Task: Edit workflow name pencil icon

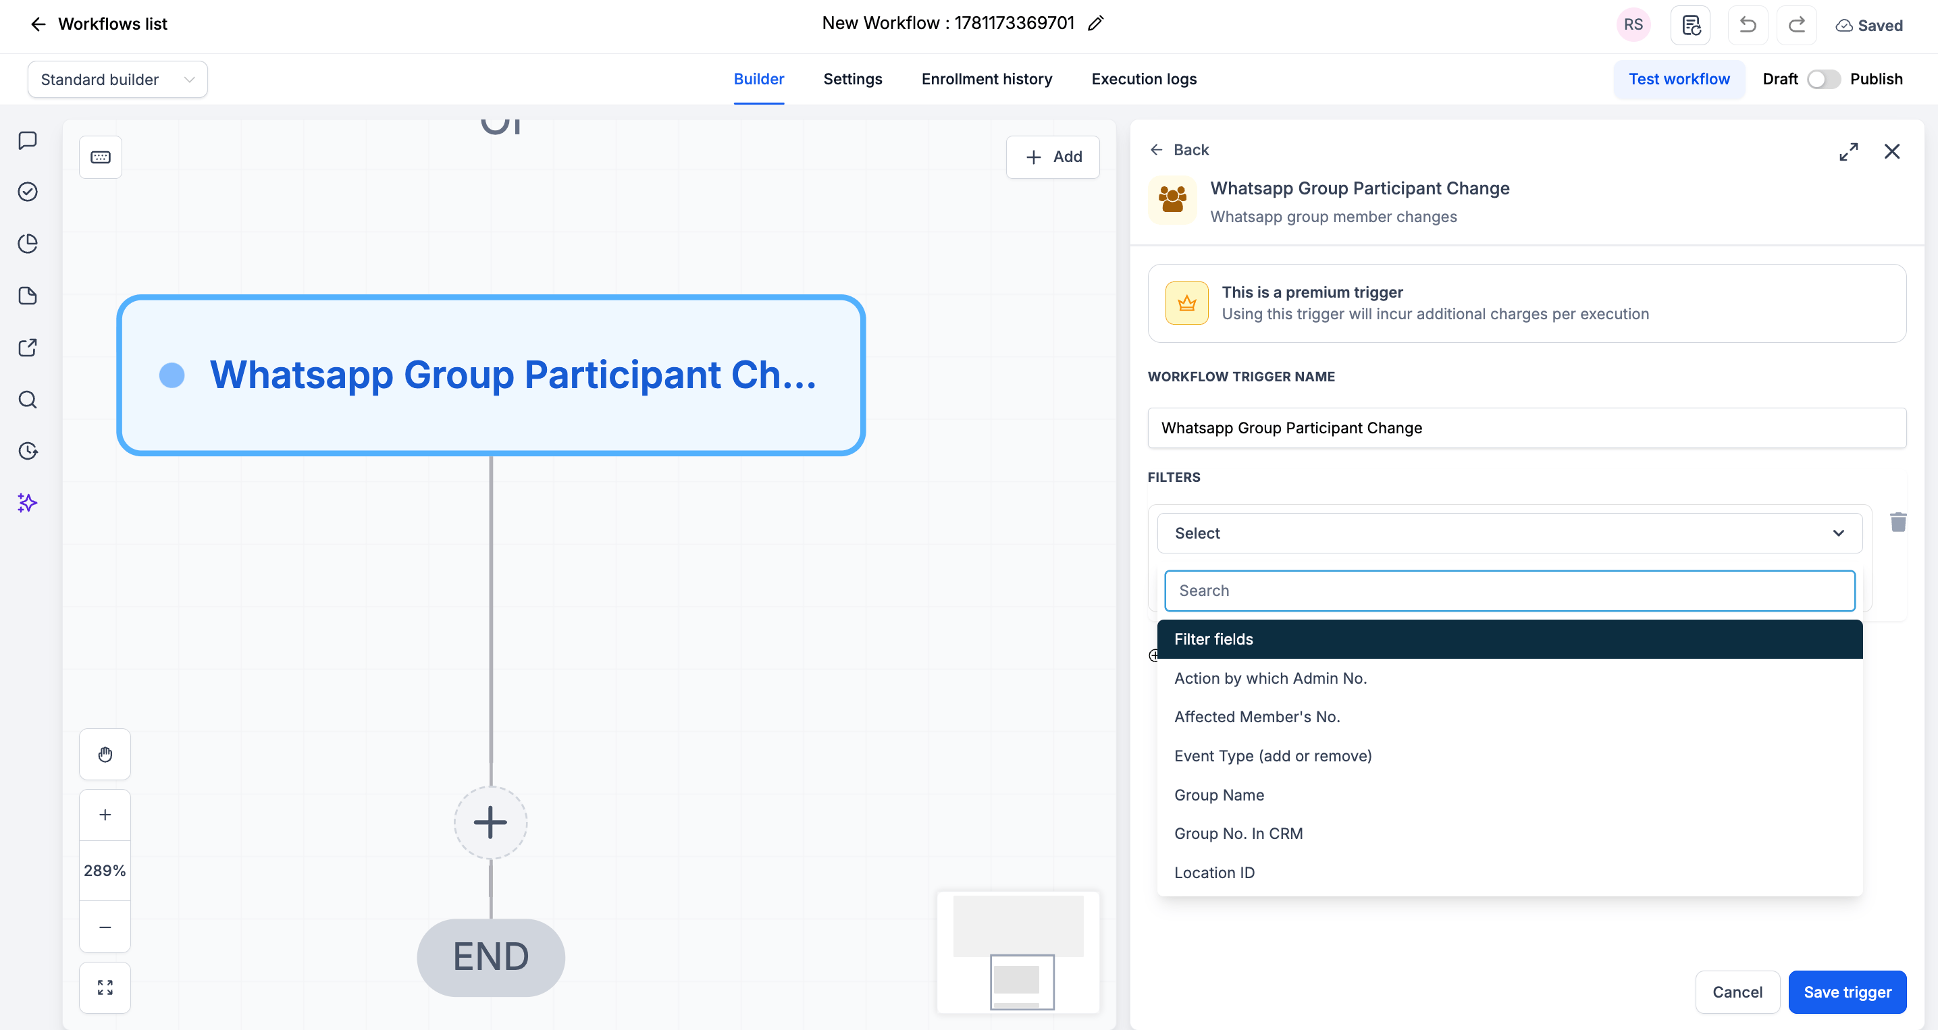Action: click(x=1095, y=24)
